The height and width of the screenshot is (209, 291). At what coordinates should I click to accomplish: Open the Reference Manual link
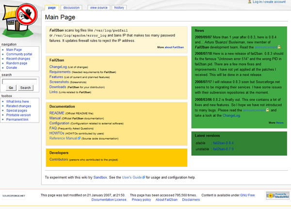tap(63, 138)
